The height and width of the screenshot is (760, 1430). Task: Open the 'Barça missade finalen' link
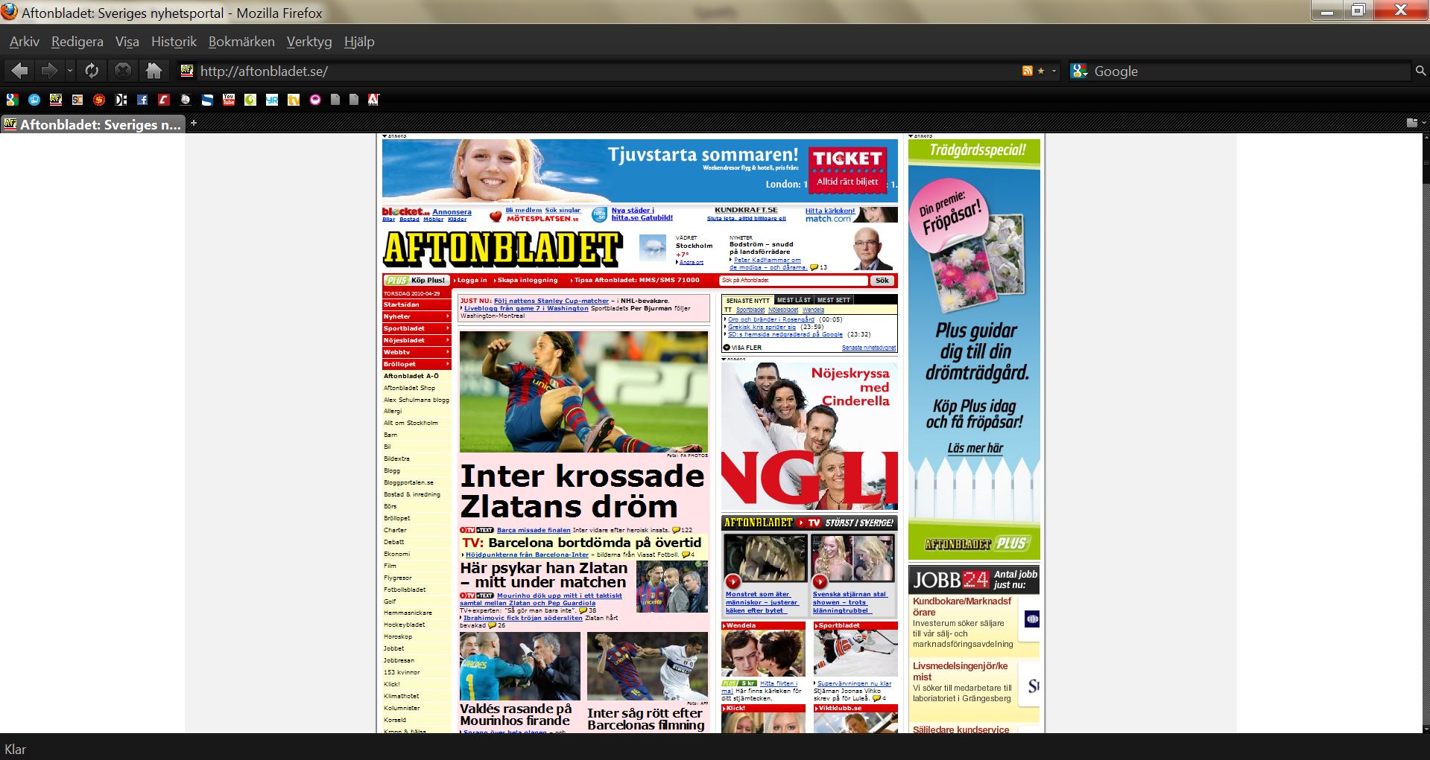tap(534, 530)
